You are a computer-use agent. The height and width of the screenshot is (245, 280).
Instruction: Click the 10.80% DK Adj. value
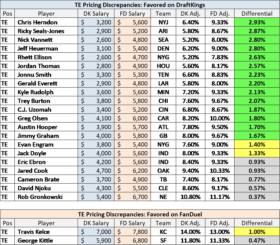coord(191,197)
